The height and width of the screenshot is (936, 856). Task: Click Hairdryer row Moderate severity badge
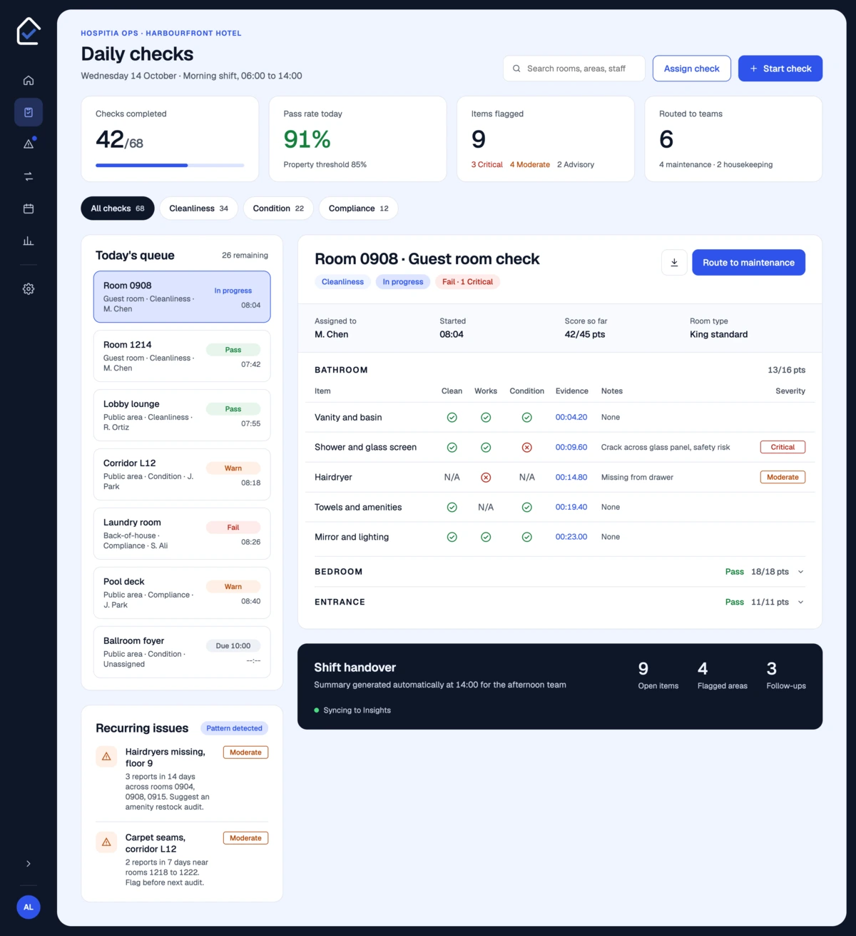783,478
